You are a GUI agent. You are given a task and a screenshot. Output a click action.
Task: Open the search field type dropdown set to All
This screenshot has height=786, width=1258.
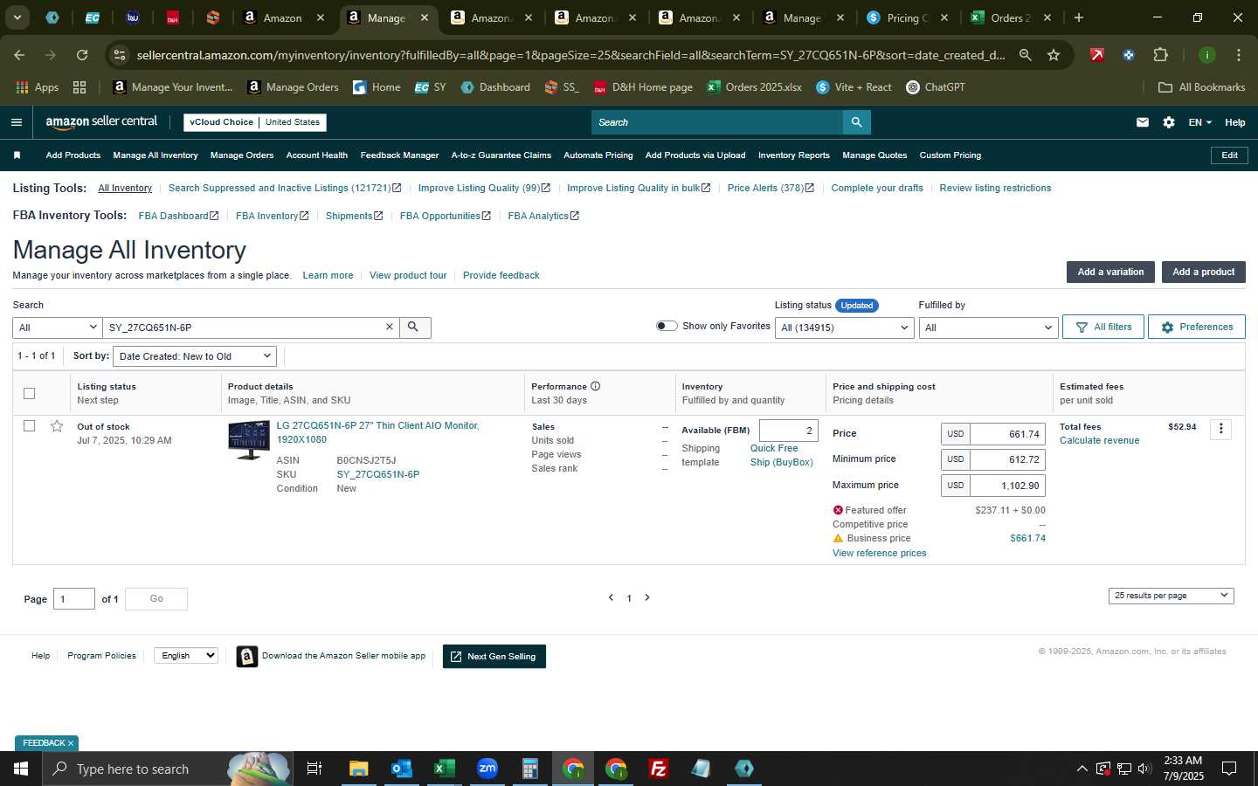[57, 327]
